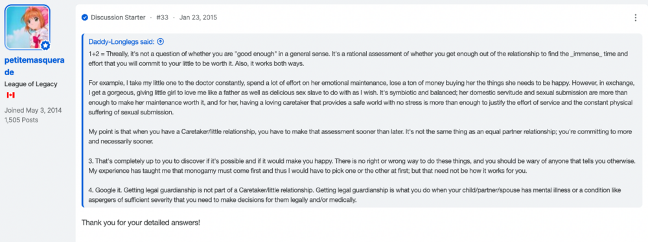Screen dimensions: 648x242
Task: Click the 1,505 Posts count
Action: coord(21,120)
